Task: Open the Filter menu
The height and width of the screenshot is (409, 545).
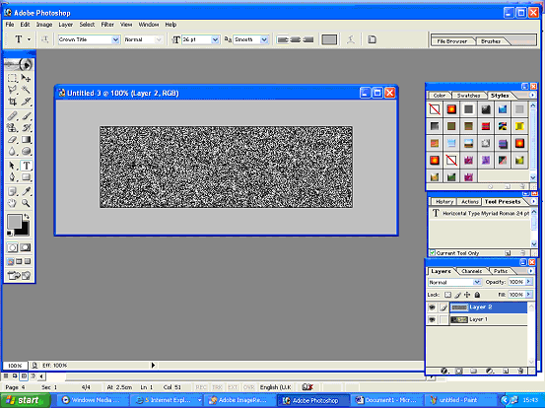Action: [107, 25]
